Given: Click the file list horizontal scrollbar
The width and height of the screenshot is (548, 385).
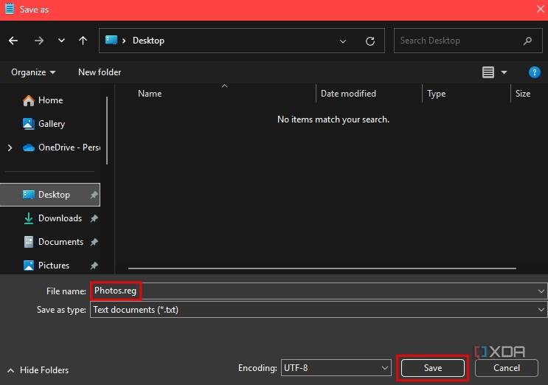Looking at the screenshot, I should 322,268.
